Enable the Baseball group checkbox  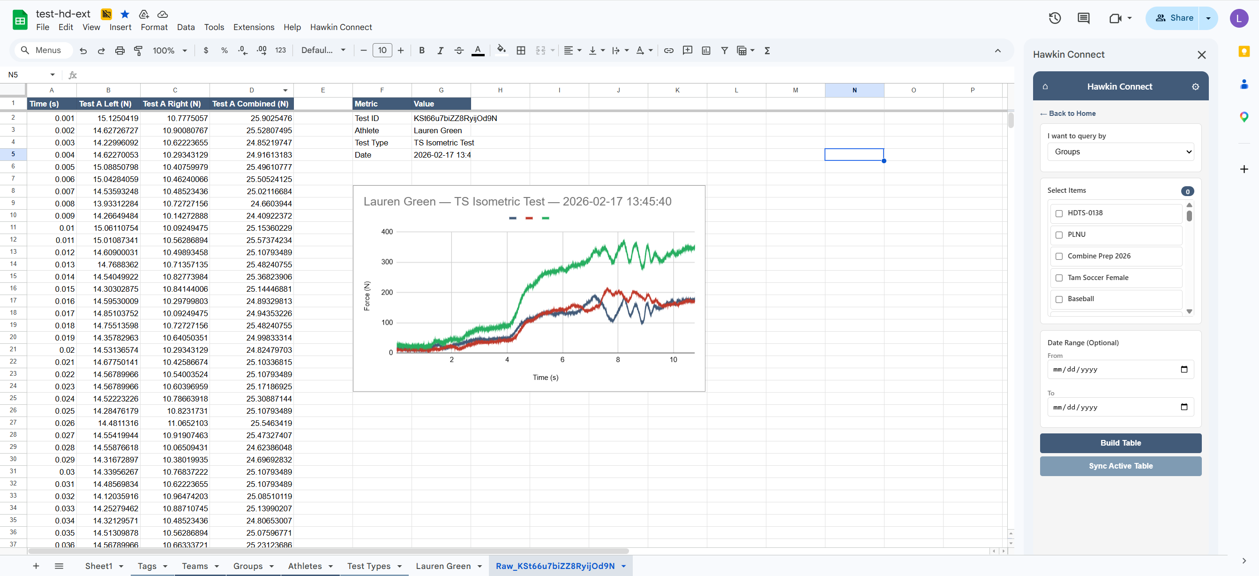click(x=1059, y=299)
